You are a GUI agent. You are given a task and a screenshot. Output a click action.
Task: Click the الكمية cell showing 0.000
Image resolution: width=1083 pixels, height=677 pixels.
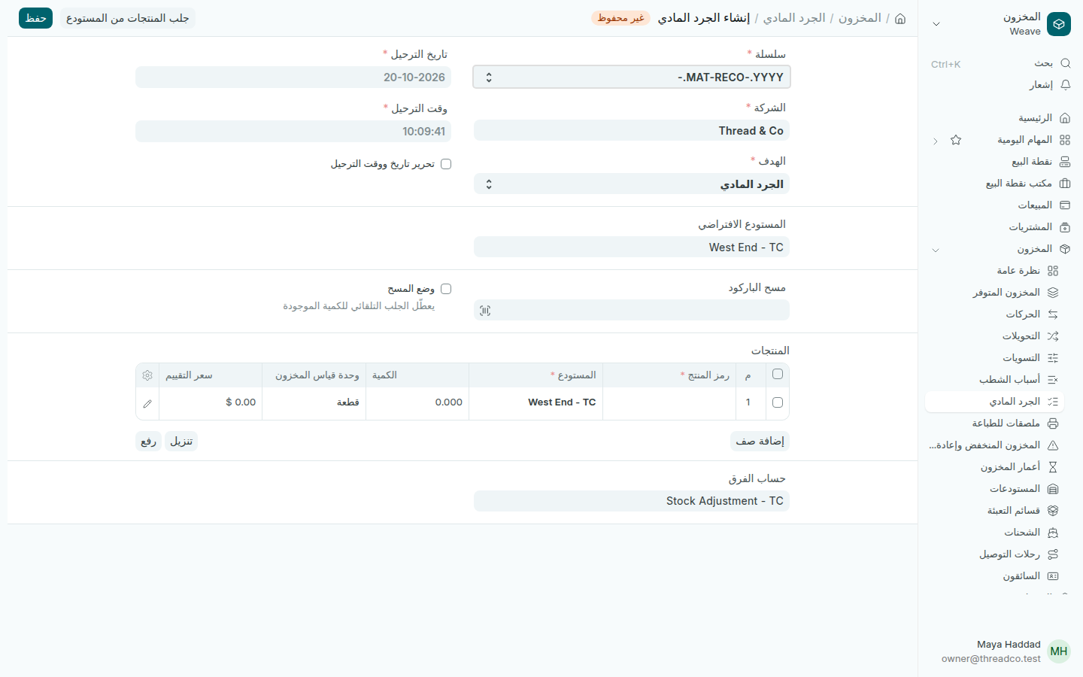click(x=417, y=402)
